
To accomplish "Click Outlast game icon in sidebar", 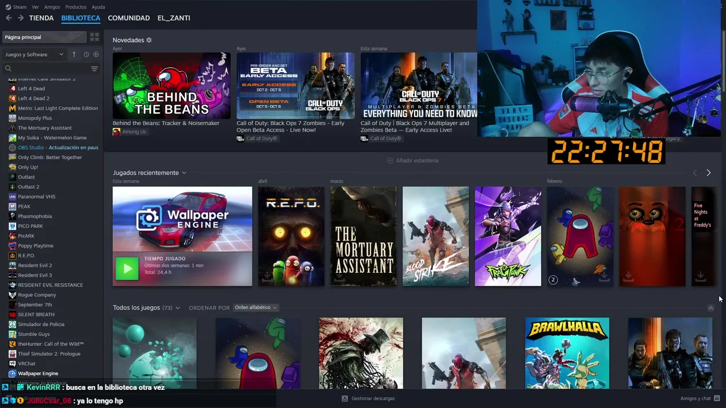I will click(12, 177).
